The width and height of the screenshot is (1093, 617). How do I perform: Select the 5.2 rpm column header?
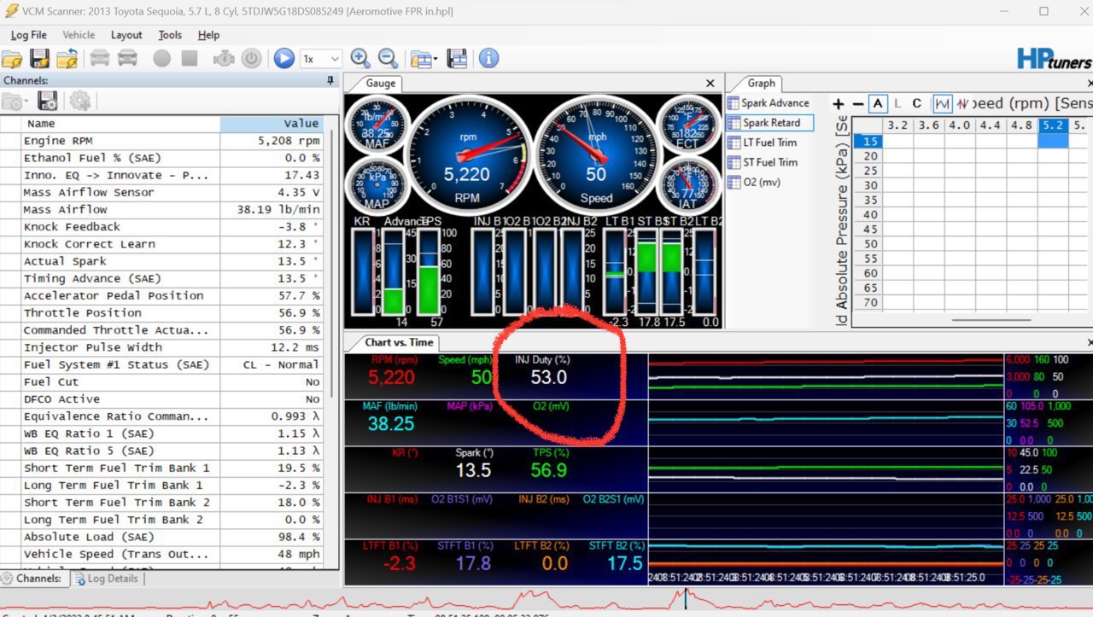pos(1053,125)
